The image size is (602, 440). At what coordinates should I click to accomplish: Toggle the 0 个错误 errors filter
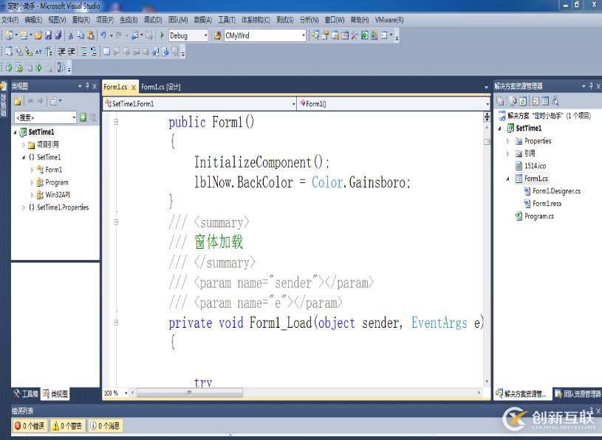[30, 425]
